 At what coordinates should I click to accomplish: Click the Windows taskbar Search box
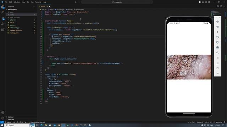click(20, 125)
